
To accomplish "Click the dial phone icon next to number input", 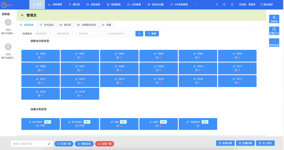I will (49, 144).
